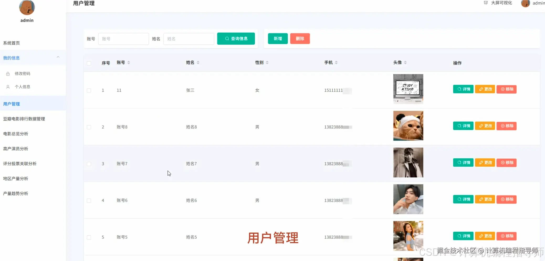Image resolution: width=545 pixels, height=261 pixels.
Task: Open 豆瓣电影排行数据管理 menu item
Action: (x=24, y=119)
